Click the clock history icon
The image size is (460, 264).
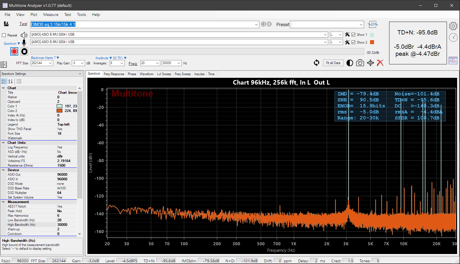pos(453,37)
